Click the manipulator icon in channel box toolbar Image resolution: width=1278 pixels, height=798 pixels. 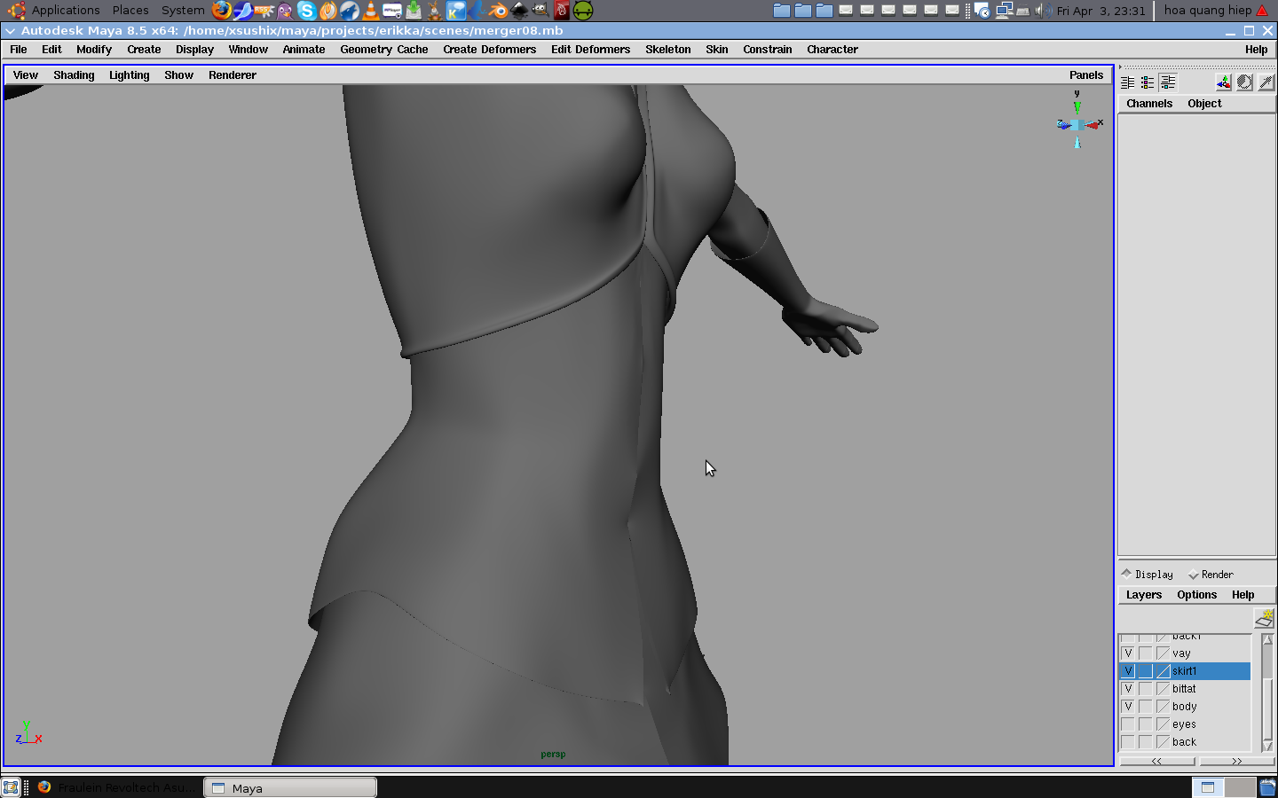coord(1223,82)
